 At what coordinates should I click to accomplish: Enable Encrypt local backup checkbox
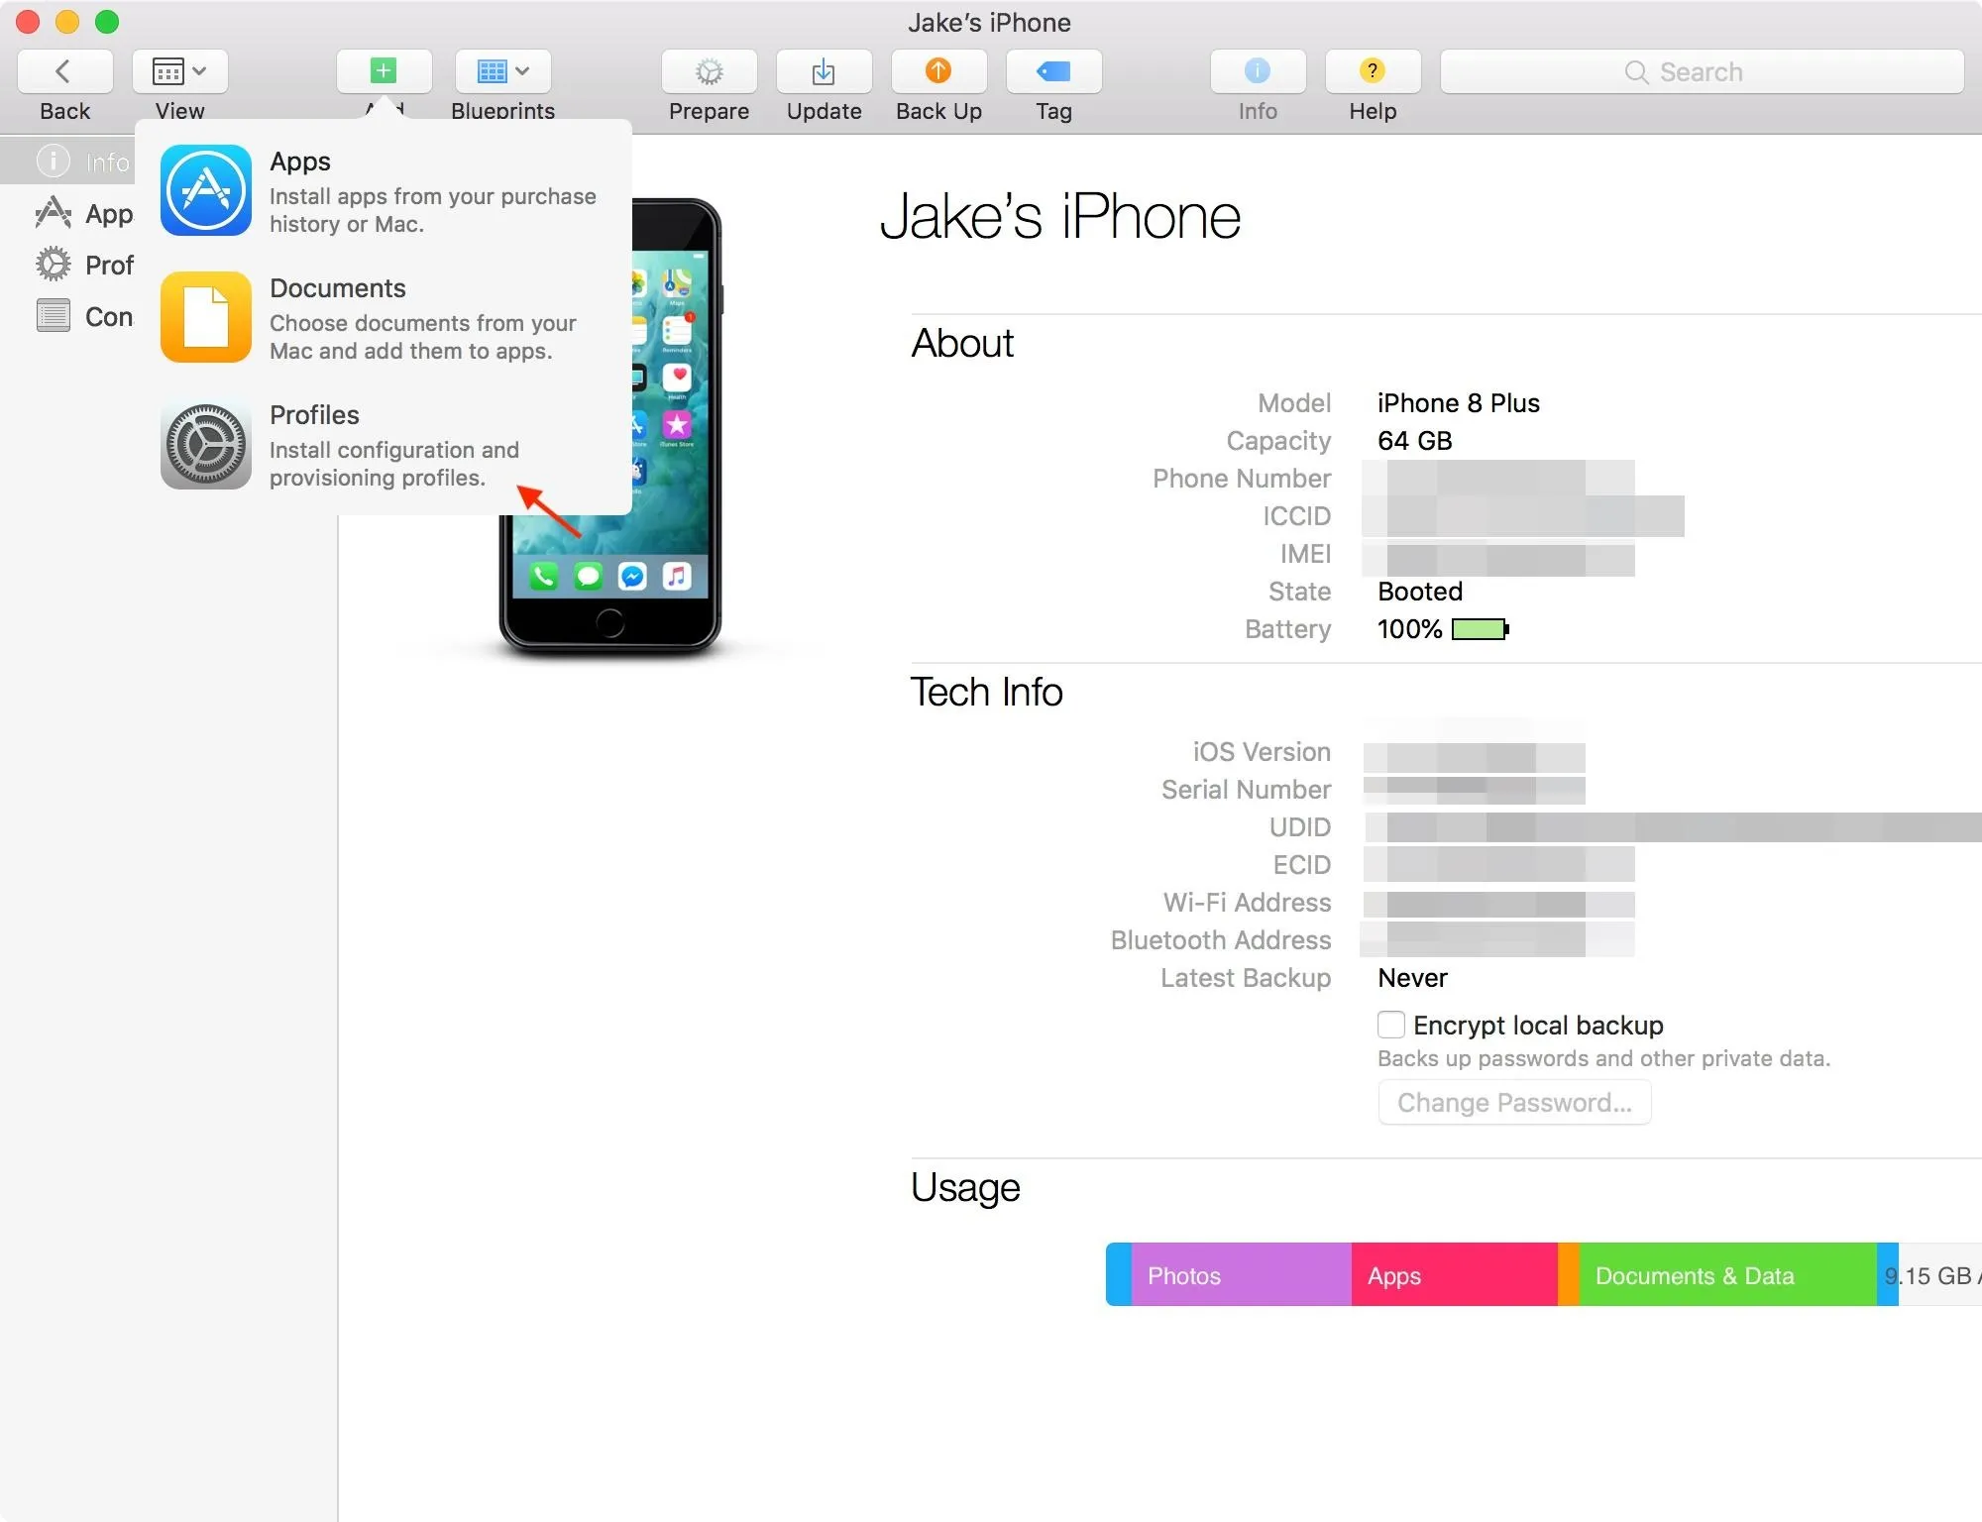1387,1024
